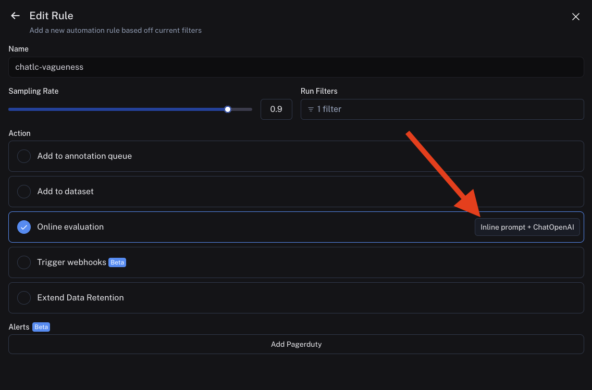Open the Inline prompt + ChatOpenAI evaluator config

click(527, 227)
